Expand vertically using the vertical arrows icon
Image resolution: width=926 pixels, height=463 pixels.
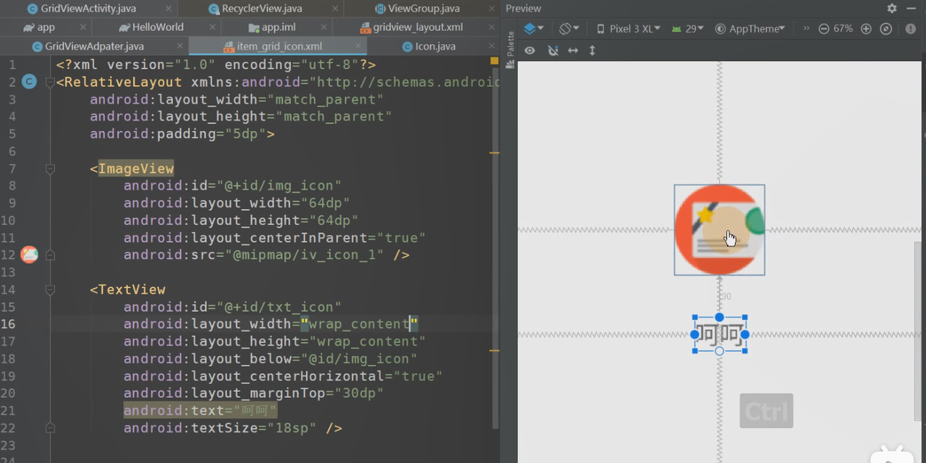[592, 51]
